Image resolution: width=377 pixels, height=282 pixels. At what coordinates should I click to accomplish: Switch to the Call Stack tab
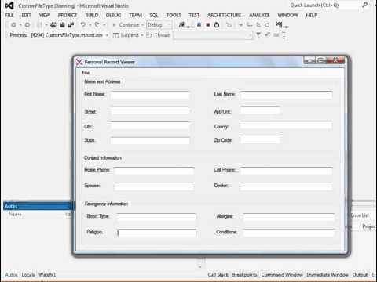pyautogui.click(x=218, y=275)
